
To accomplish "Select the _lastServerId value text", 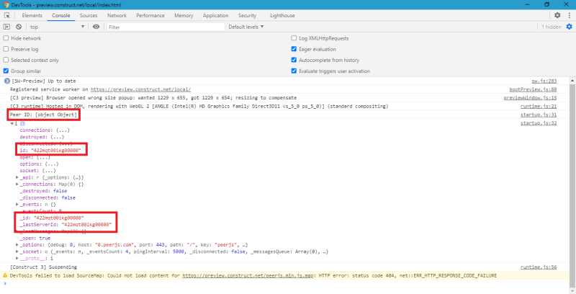I will tap(86, 225).
